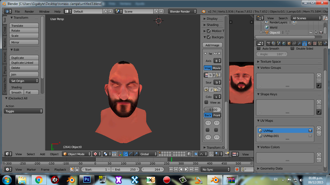
Task: Select the translate manipulator arrow icon
Action: 126,154
